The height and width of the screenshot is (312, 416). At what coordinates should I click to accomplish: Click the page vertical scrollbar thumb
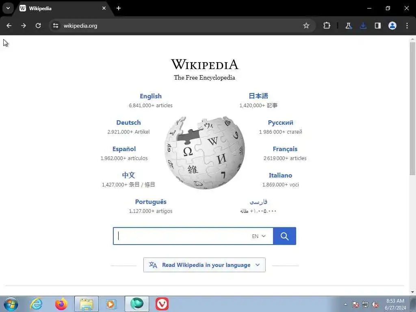tap(412, 108)
